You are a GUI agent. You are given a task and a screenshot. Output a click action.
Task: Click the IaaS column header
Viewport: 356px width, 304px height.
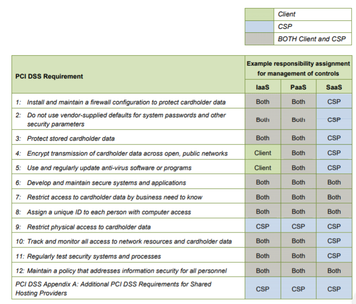[263, 87]
